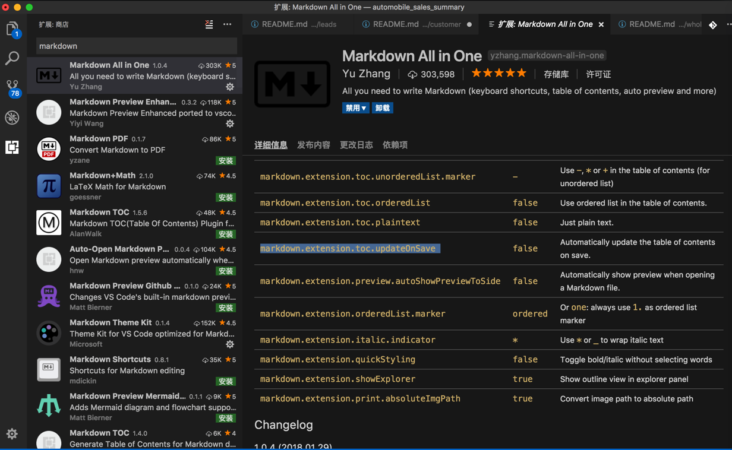Click markdown.extension.quickStyling setting
732x450 pixels.
[x=337, y=359]
